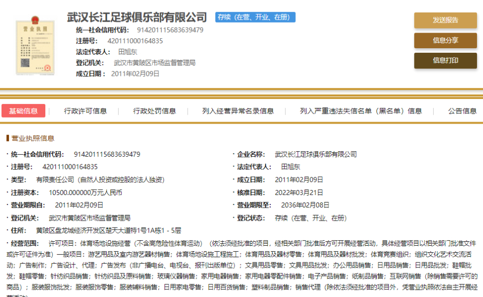This screenshot has width=483, height=297.
Task: Select the credit code value in license details
Action: click(x=107, y=154)
